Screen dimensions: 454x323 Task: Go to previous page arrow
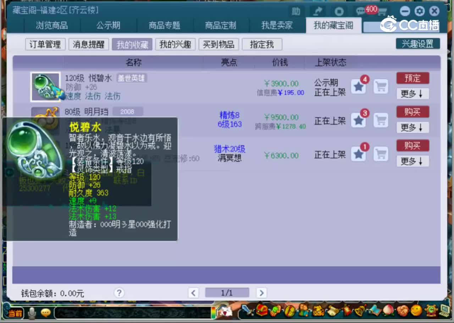[x=193, y=293]
